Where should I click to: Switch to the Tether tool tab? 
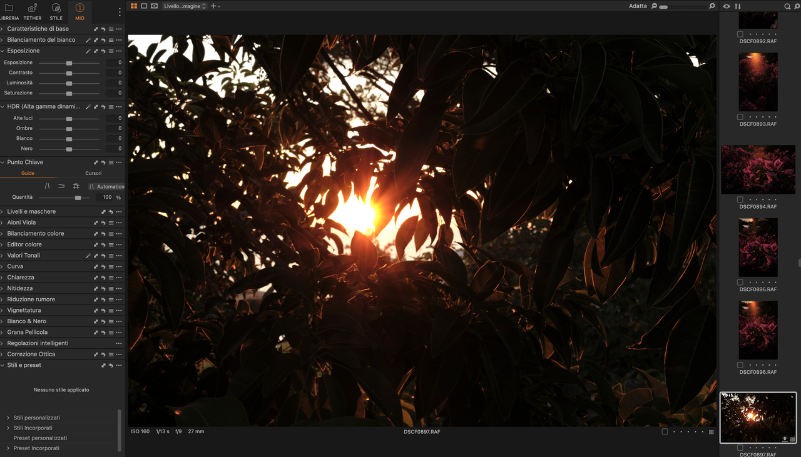point(33,11)
